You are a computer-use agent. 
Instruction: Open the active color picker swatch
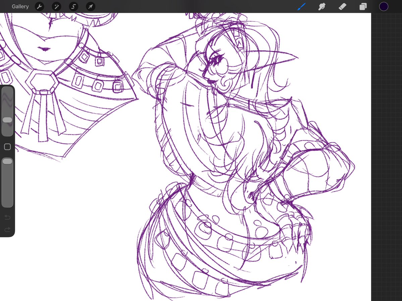pyautogui.click(x=384, y=6)
